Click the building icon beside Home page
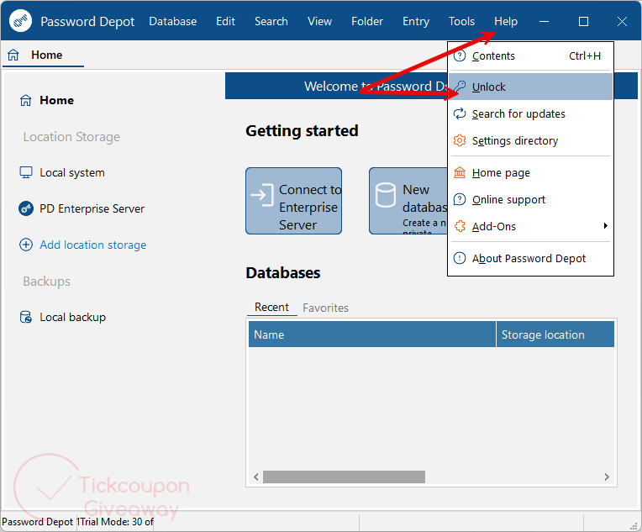This screenshot has height=532, width=642. pos(460,173)
